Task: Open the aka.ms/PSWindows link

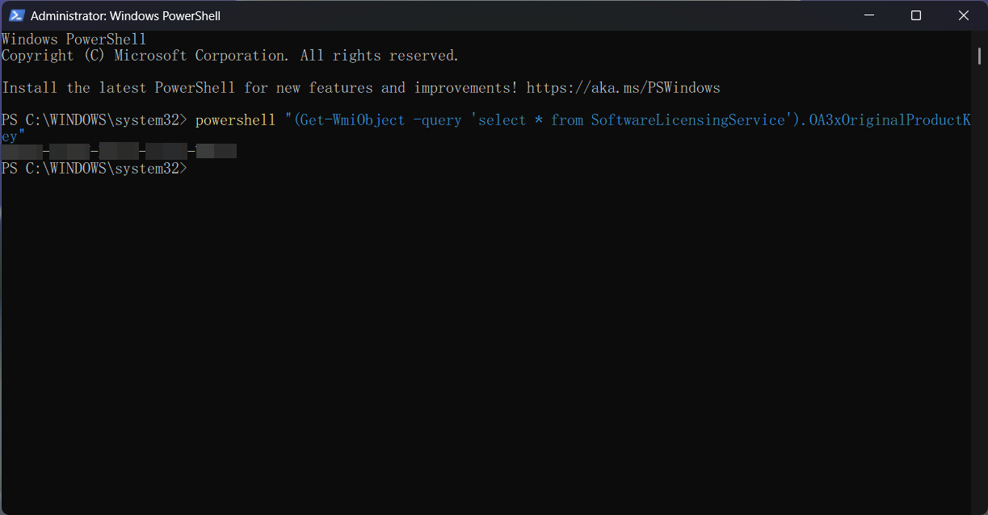Action: pos(623,87)
